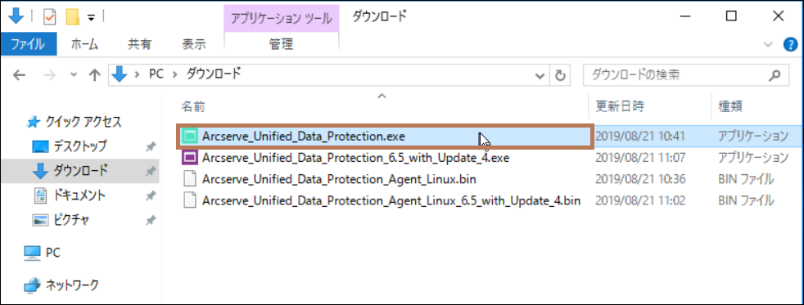Screen dimensions: 804x305
Task: Go up one folder level arrow
Action: [94, 76]
